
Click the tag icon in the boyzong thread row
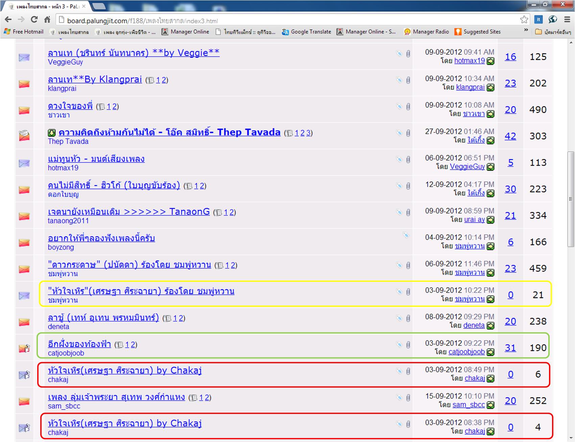click(406, 235)
